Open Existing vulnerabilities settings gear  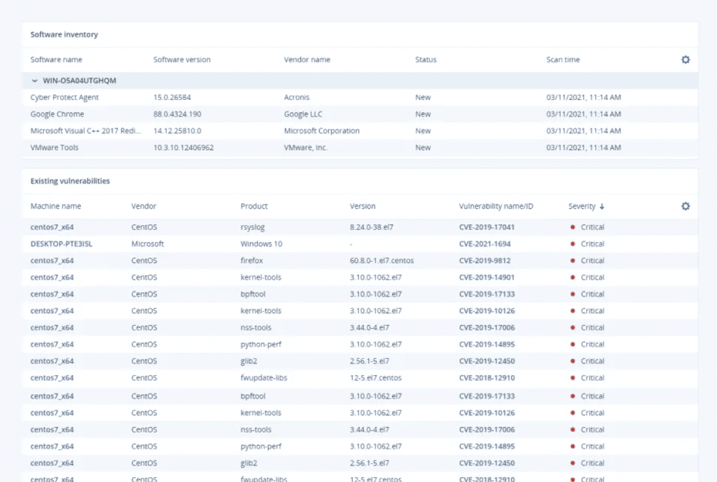pos(685,206)
